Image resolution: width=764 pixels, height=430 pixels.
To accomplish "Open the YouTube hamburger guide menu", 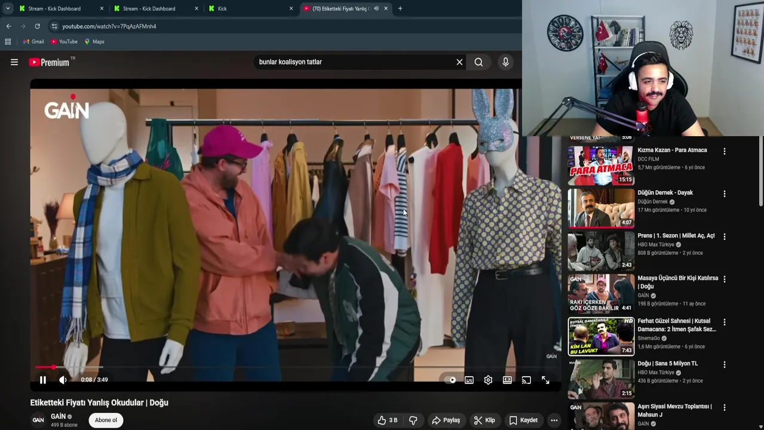I will (14, 62).
